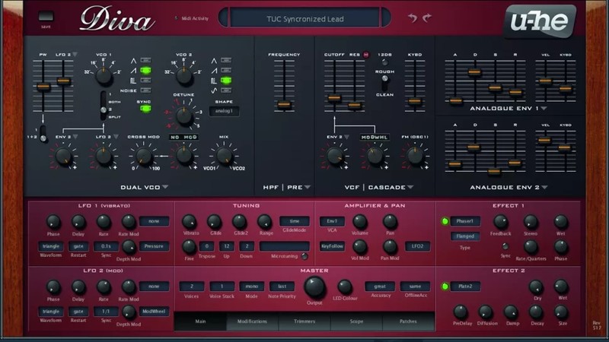
Task: Open the VCO shape analog1 selector
Action: pyautogui.click(x=224, y=111)
